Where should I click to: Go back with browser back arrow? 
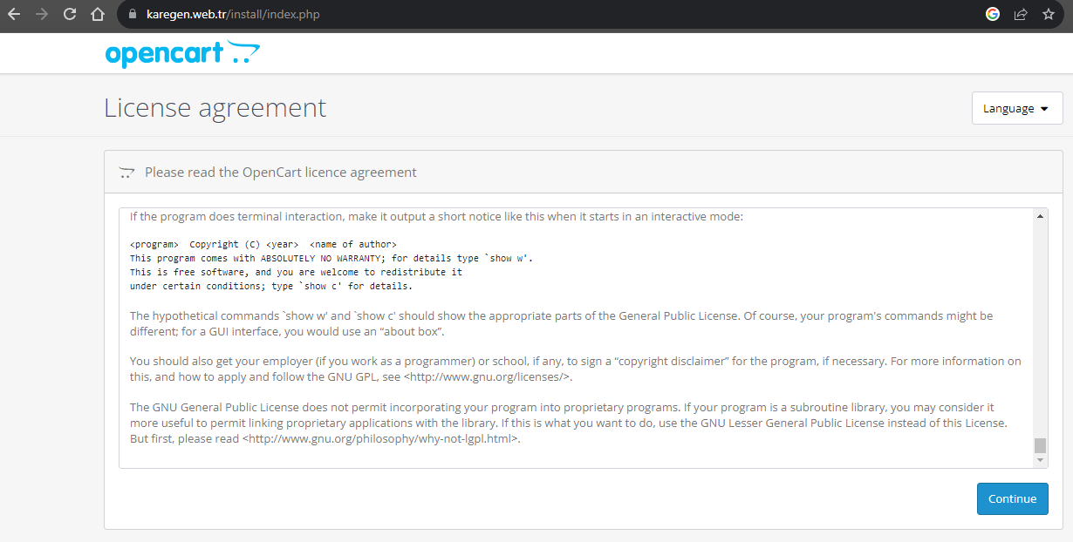coord(14,14)
